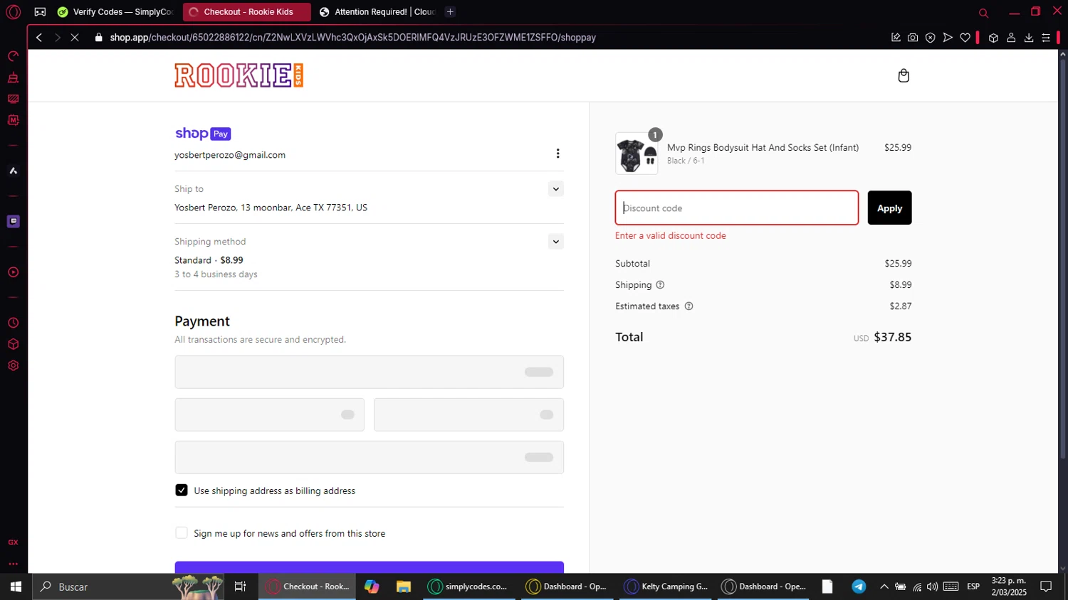Click the Aria AI icon in sidebar
The height and width of the screenshot is (600, 1068).
tap(13, 171)
